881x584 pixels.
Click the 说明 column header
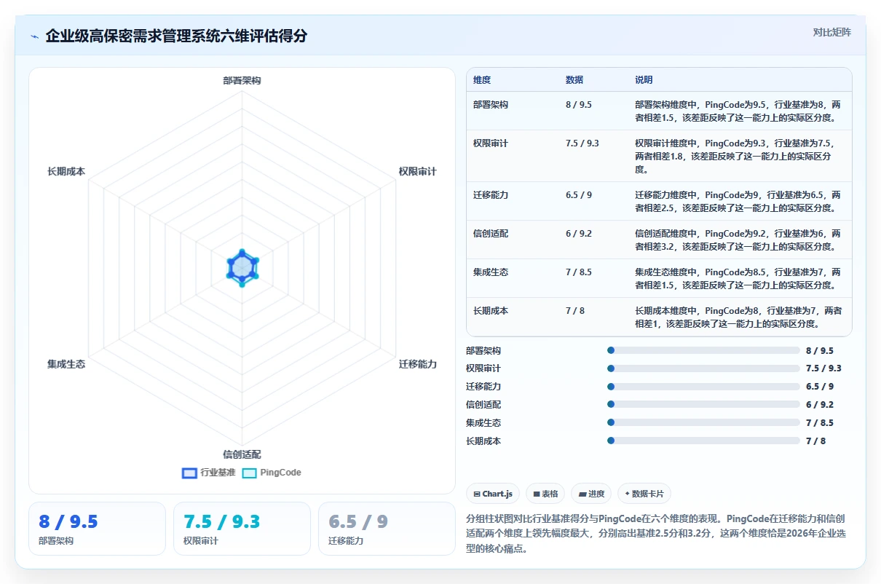(644, 80)
